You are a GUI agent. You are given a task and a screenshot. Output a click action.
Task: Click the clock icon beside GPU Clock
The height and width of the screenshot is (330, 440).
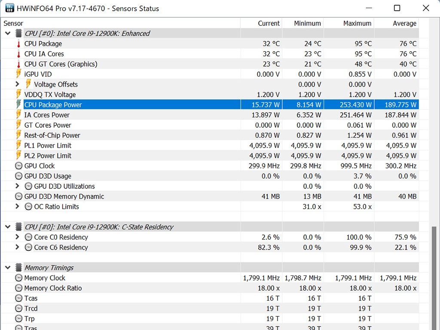click(18, 166)
